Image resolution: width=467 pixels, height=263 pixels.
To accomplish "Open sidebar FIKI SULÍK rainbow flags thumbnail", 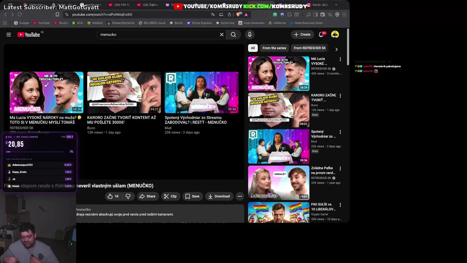I will 279,212.
